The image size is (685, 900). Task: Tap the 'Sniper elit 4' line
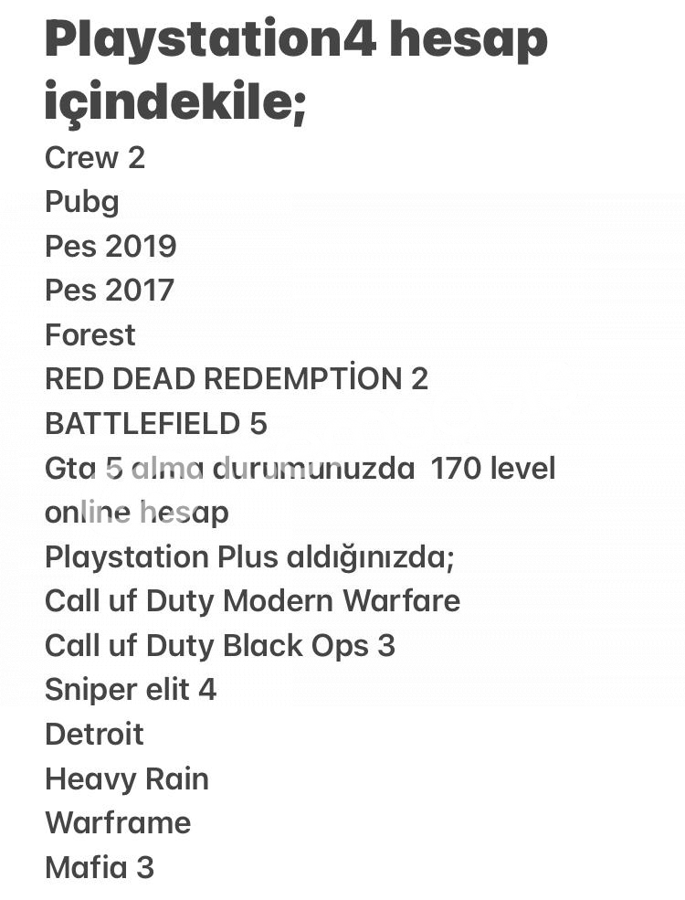[131, 689]
